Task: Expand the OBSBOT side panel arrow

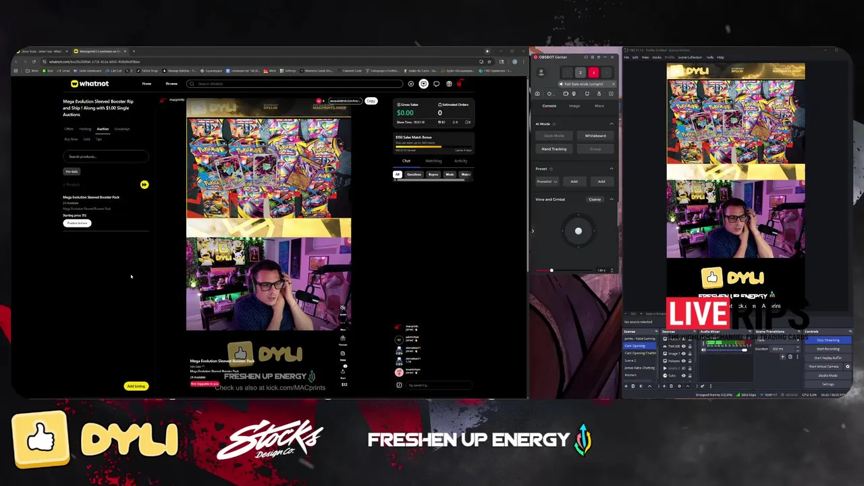Action: (x=533, y=231)
